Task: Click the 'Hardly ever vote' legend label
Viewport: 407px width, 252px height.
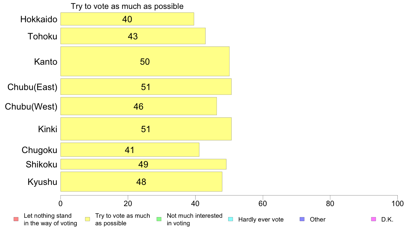Action: point(261,219)
